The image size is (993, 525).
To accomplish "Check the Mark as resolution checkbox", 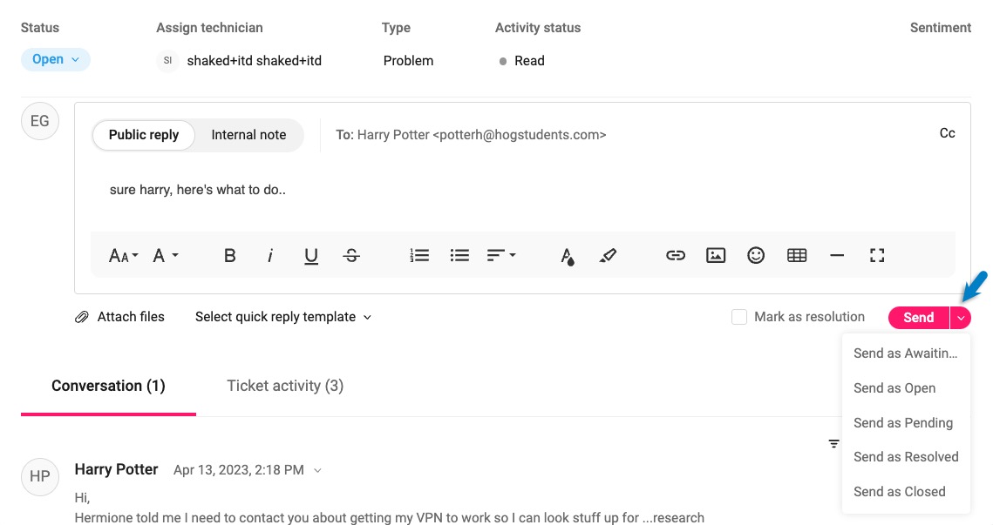I will point(739,317).
